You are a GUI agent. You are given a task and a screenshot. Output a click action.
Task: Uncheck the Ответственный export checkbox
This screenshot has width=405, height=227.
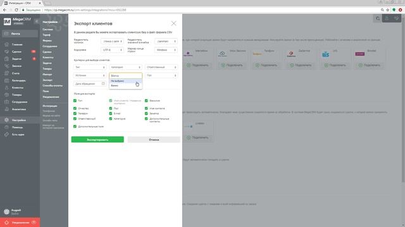pos(75,119)
